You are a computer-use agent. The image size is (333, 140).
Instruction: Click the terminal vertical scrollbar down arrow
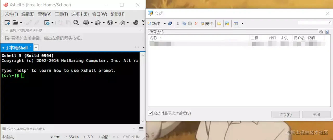[143, 121]
